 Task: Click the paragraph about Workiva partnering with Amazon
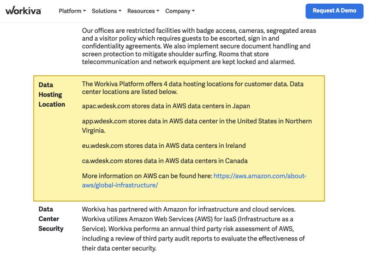pos(193,229)
